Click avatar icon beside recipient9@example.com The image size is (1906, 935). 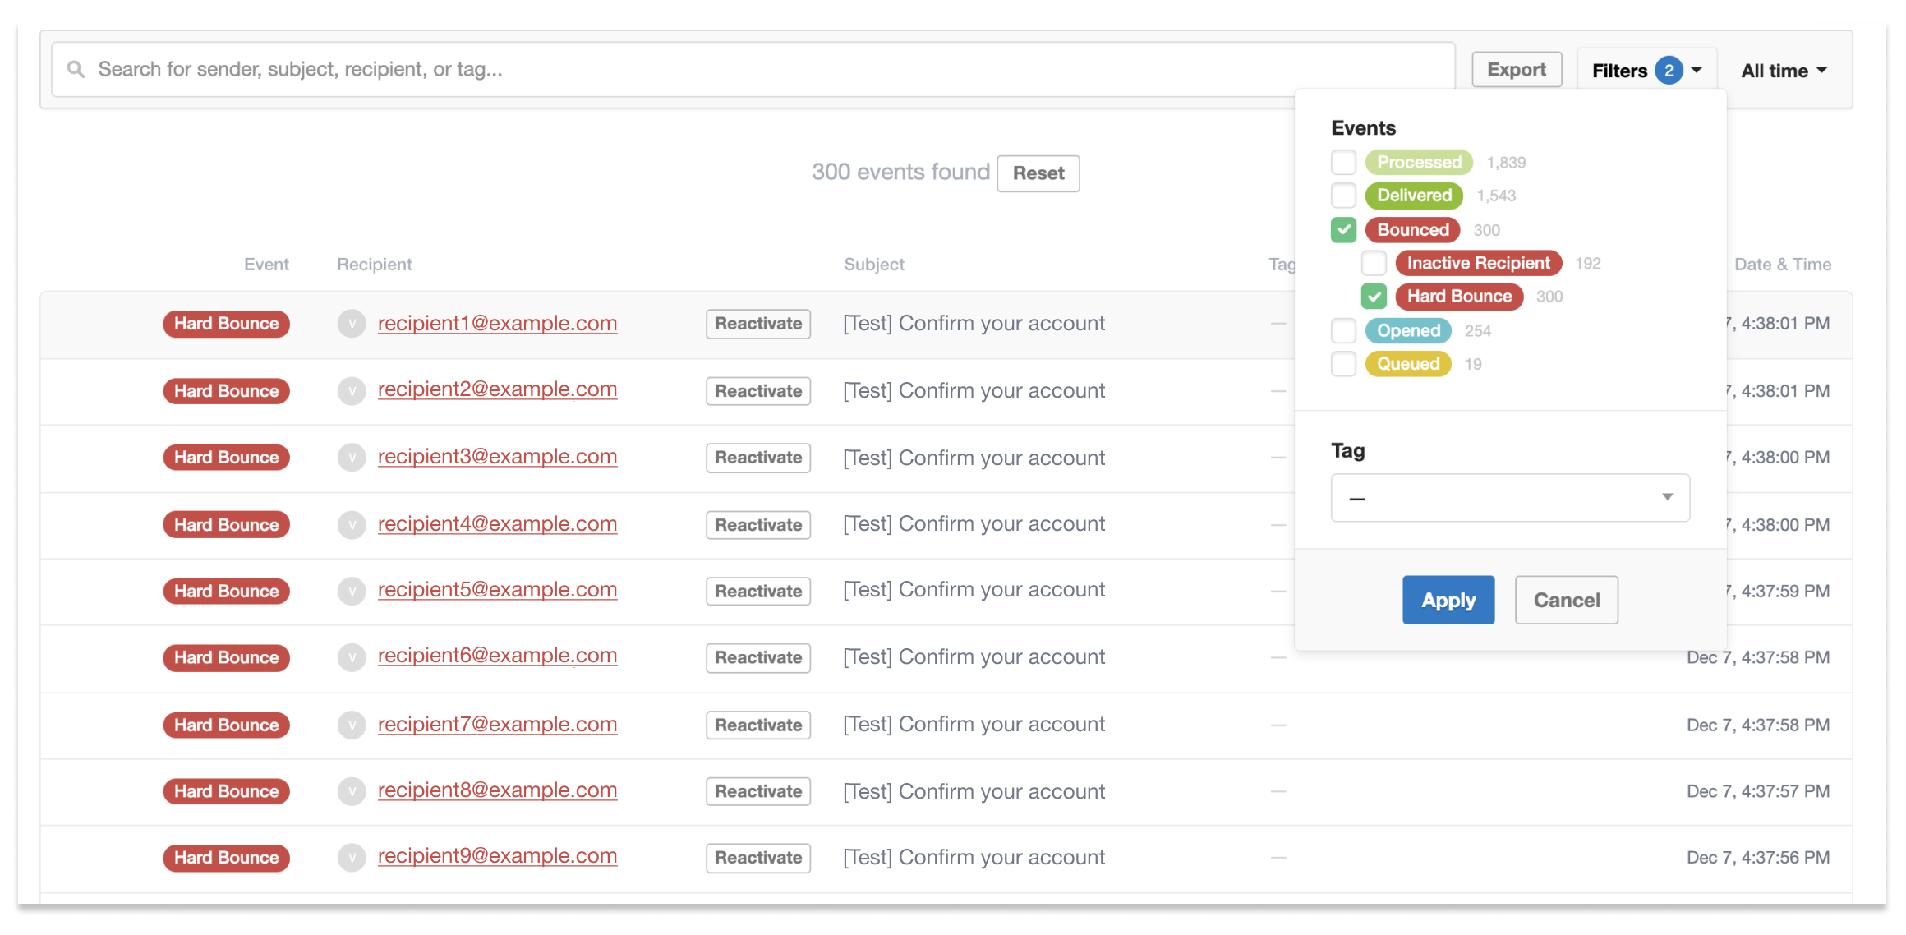pyautogui.click(x=352, y=858)
